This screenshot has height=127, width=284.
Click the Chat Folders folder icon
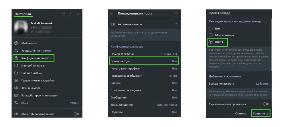tap(16, 73)
